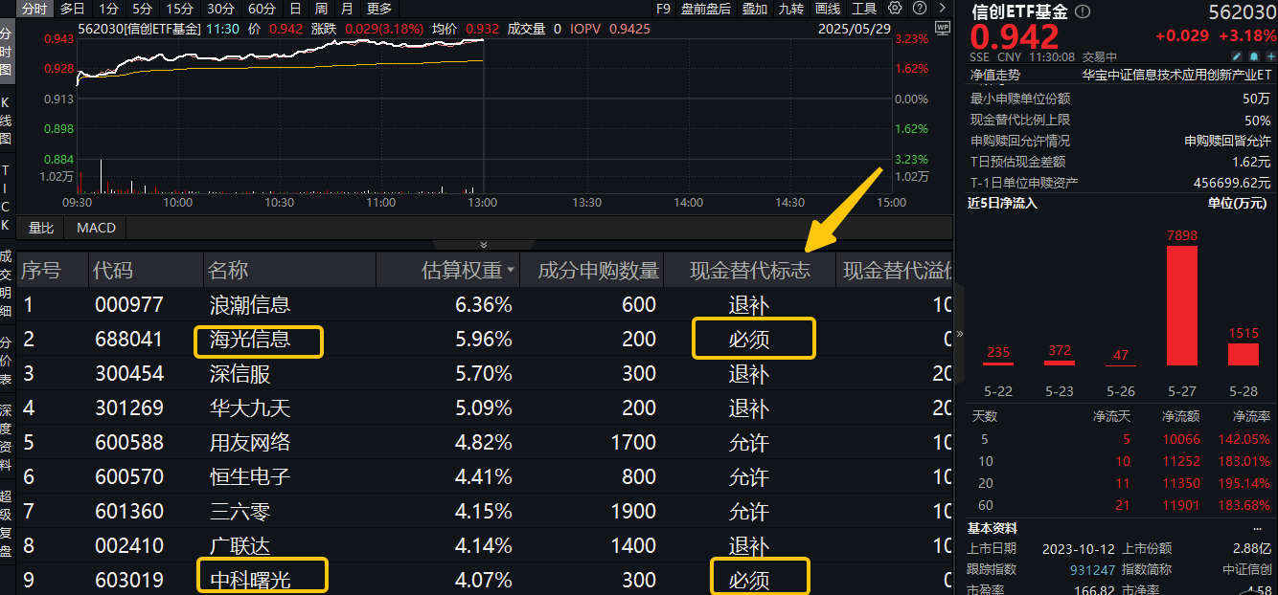Open the 画线 drawing tool
The width and height of the screenshot is (1278, 595).
point(827,9)
